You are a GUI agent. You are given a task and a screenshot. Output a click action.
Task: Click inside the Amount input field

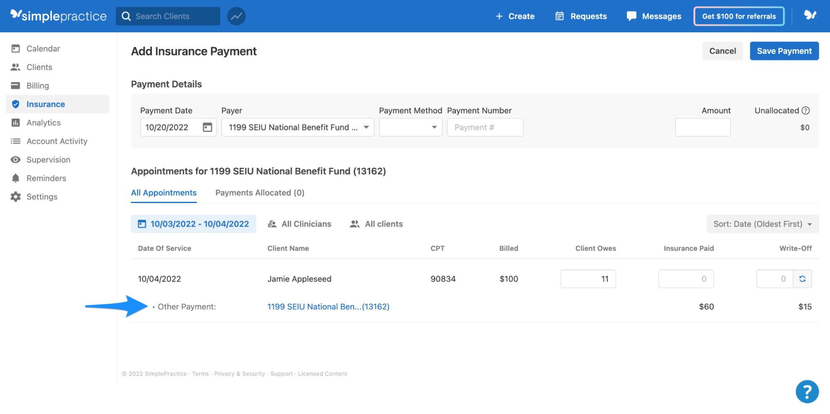pyautogui.click(x=703, y=127)
